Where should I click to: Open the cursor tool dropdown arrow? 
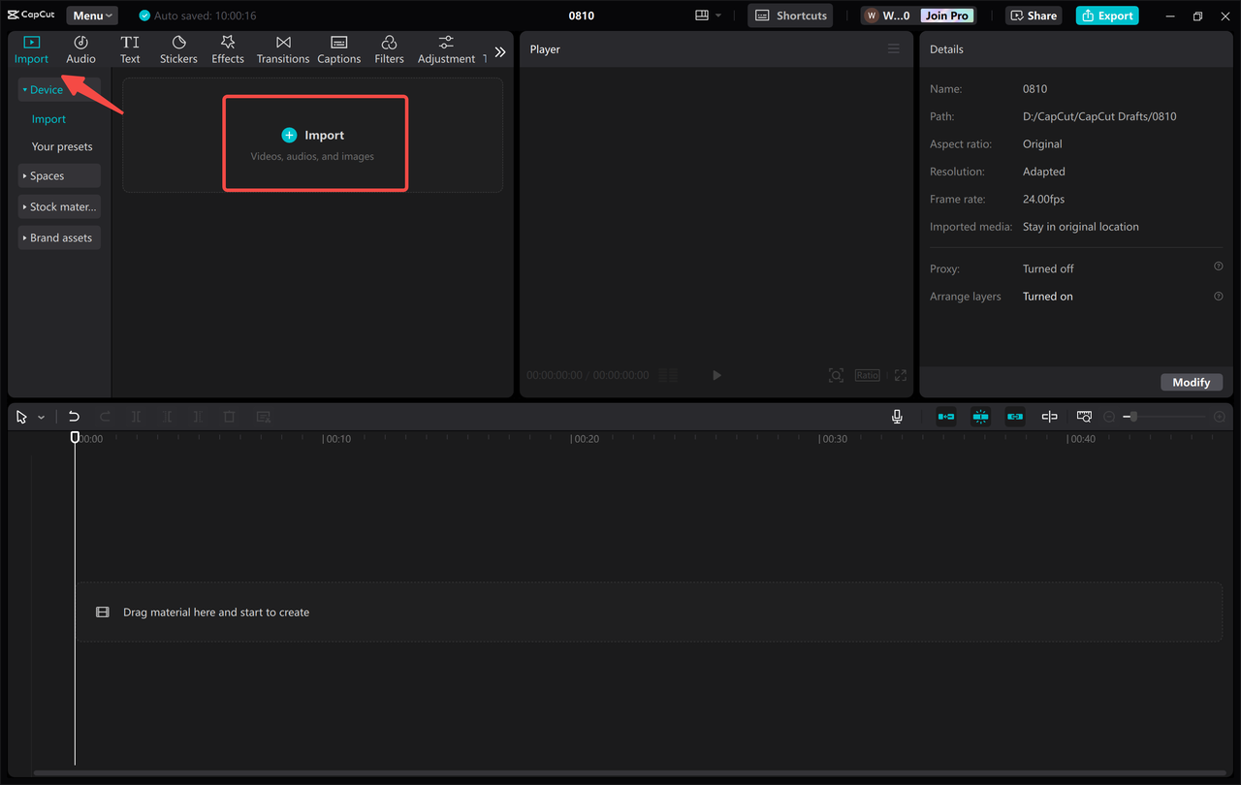(41, 418)
